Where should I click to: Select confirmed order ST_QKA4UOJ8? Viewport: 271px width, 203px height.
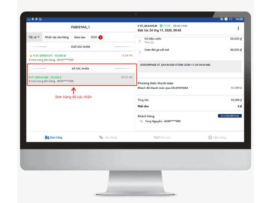point(81,79)
